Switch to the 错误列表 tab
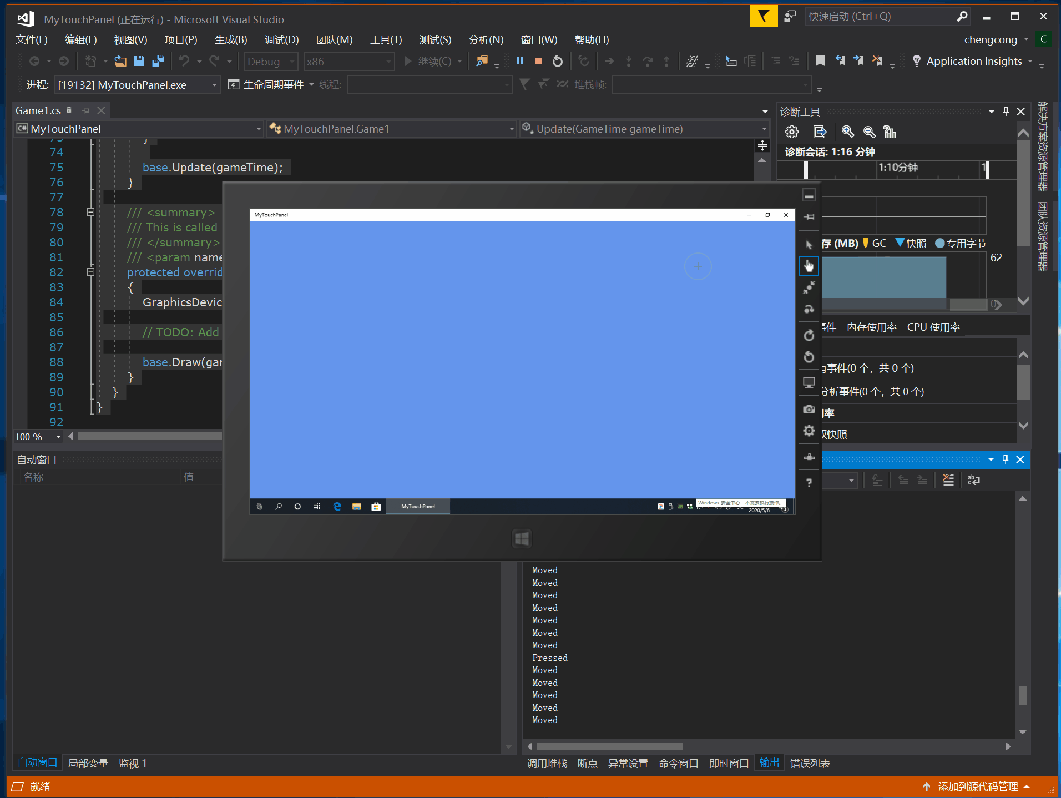The image size is (1061, 798). (x=810, y=764)
